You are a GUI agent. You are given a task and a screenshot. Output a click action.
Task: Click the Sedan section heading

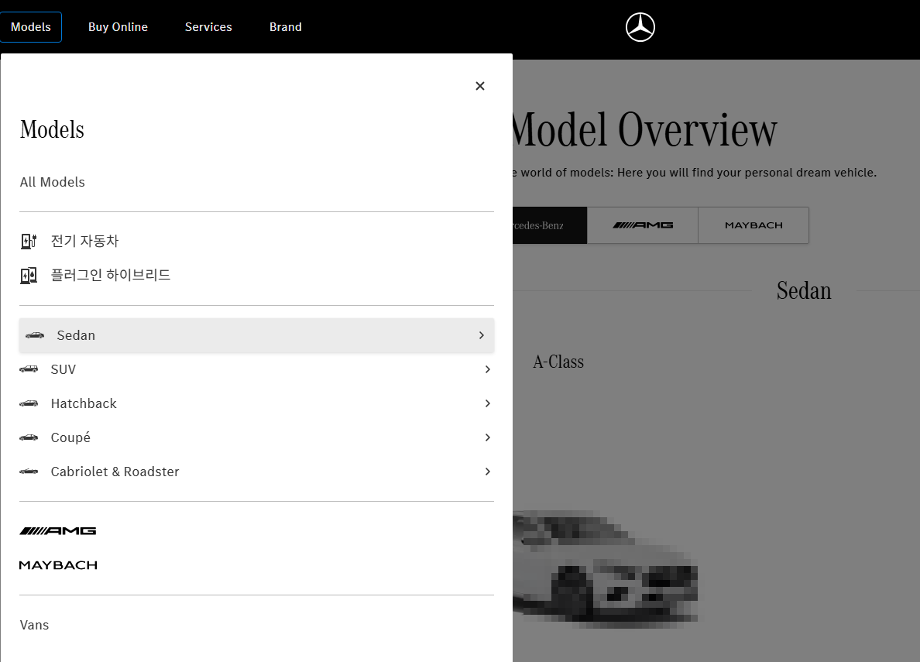(804, 290)
